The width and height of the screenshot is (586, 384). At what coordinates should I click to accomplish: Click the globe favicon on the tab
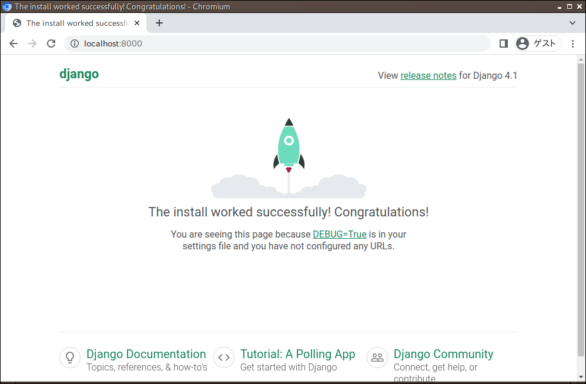coord(17,23)
